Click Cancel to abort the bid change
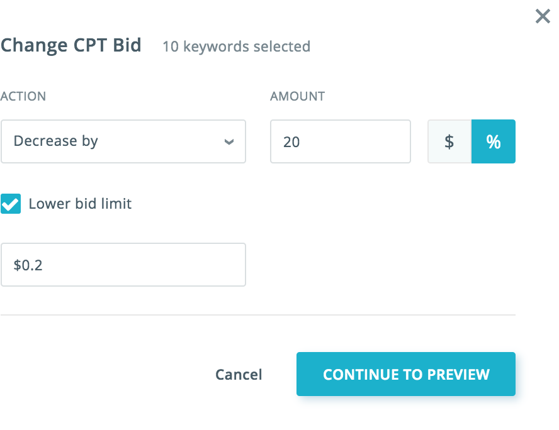The image size is (559, 430). (239, 374)
